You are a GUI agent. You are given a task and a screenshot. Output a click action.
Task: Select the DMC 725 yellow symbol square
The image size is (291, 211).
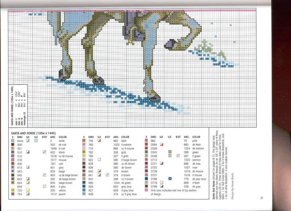pyautogui.click(x=13, y=190)
